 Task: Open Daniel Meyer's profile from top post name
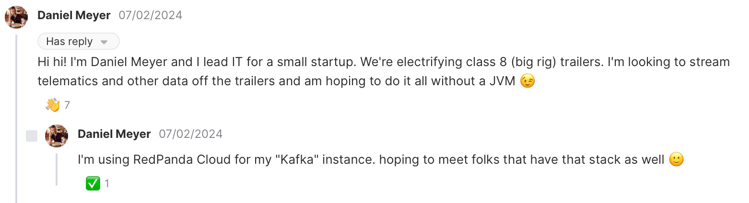[x=74, y=15]
